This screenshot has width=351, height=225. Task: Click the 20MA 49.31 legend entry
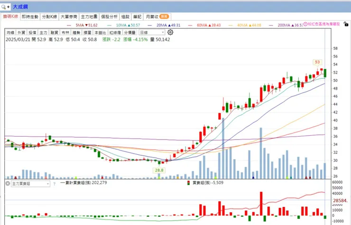(x=164, y=25)
